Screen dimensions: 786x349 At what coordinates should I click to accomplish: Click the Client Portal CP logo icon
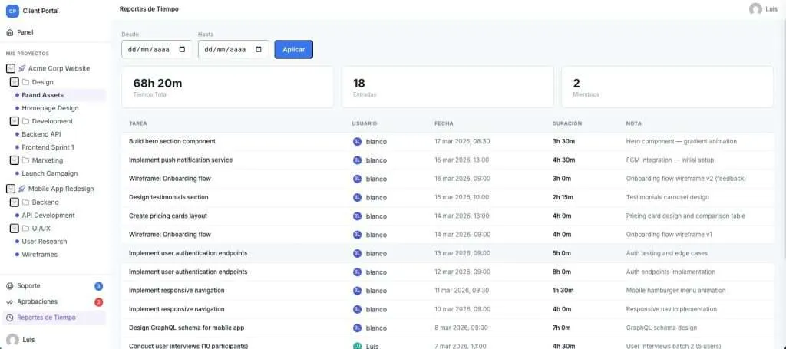coord(12,11)
